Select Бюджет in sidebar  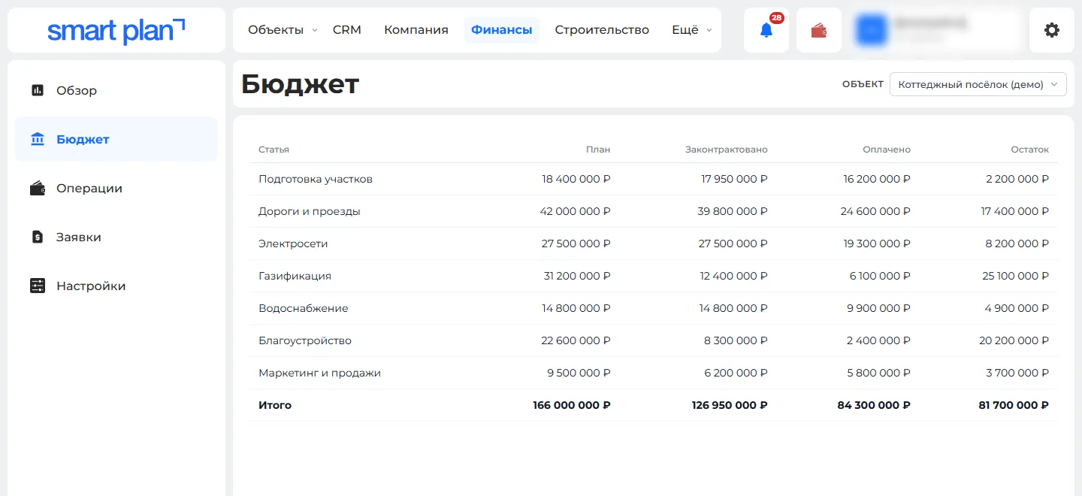116,139
